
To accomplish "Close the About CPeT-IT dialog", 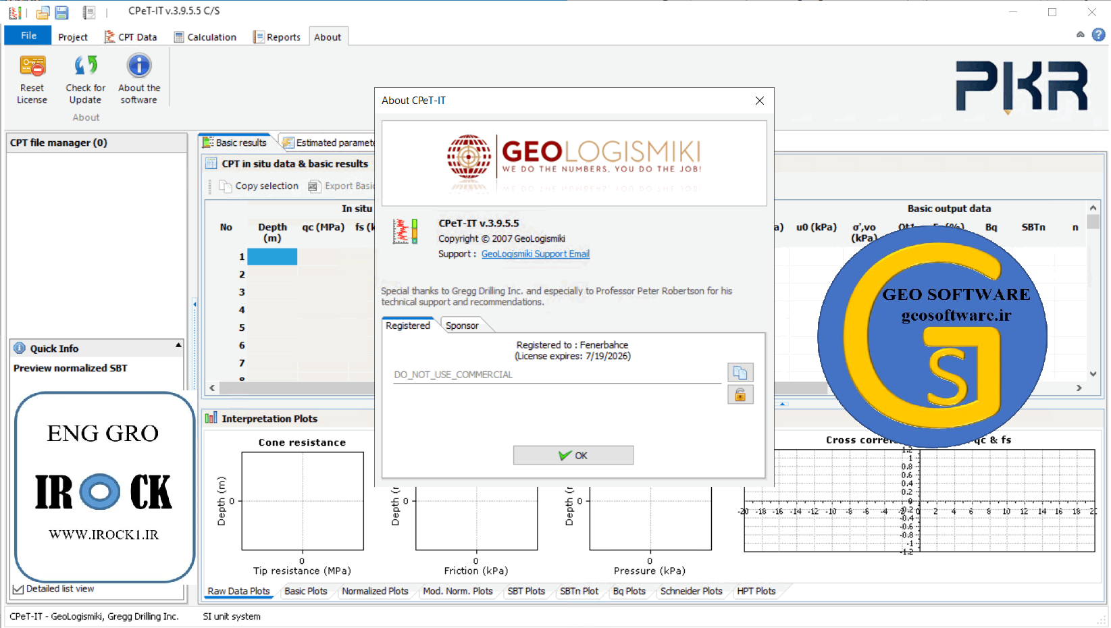I will click(x=760, y=101).
